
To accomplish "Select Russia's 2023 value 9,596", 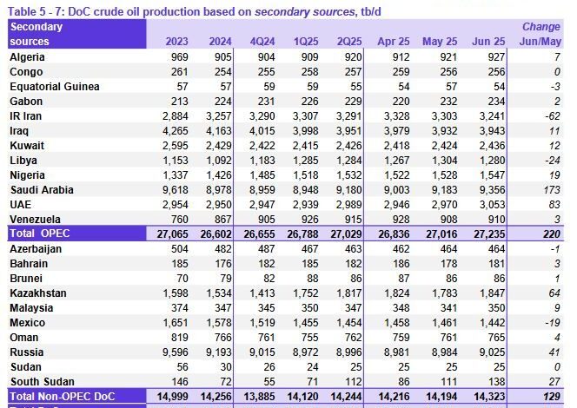I will (x=174, y=352).
